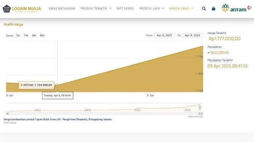Set chart zoom to 6m
The image size is (254, 142).
pos(42,35)
